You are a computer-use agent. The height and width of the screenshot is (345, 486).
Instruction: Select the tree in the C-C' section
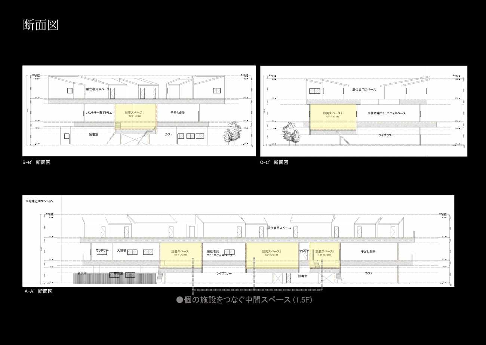point(290,133)
